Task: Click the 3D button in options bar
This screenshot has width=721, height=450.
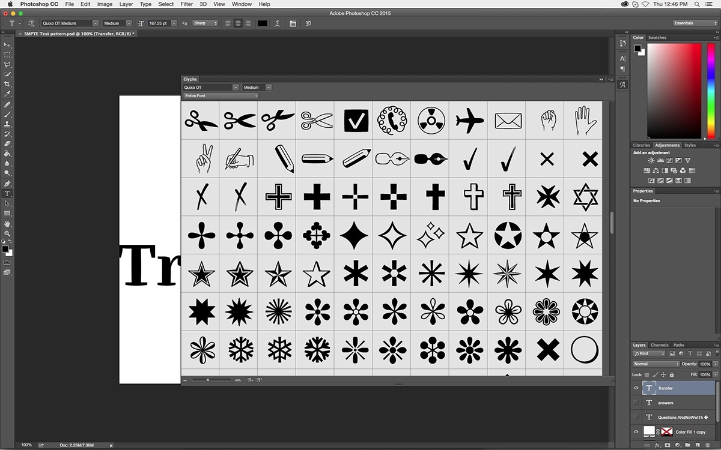Action: (308, 23)
